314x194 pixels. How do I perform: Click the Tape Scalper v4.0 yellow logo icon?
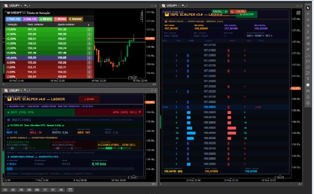9,99
